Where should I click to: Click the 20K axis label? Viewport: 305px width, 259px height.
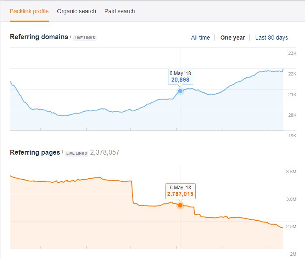(x=292, y=115)
